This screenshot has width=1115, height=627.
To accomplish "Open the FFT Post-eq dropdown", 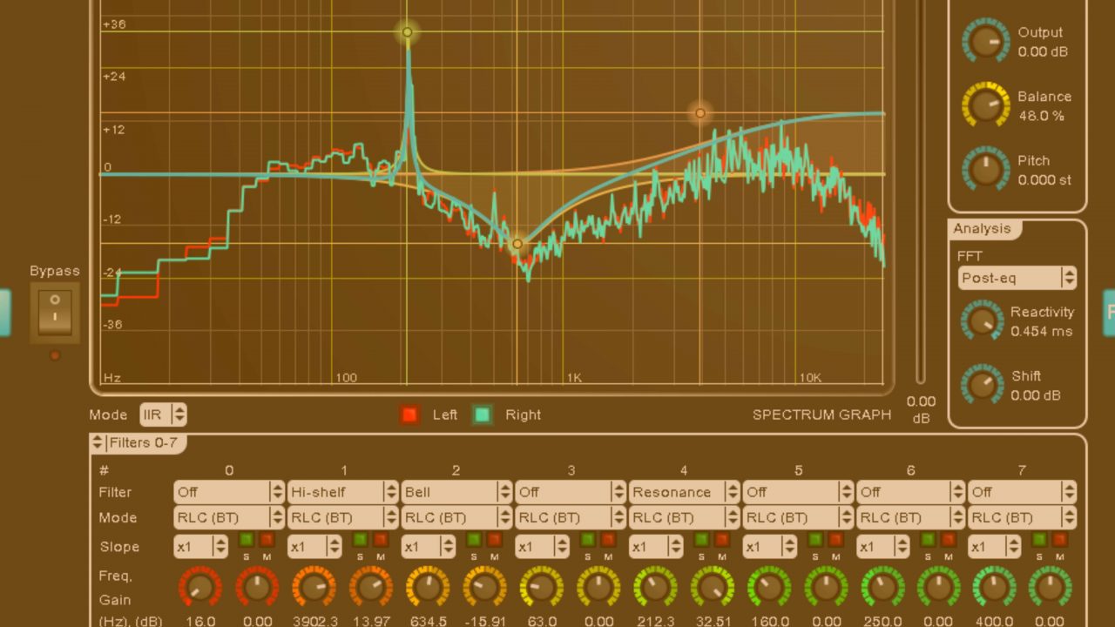I will pos(1017,278).
